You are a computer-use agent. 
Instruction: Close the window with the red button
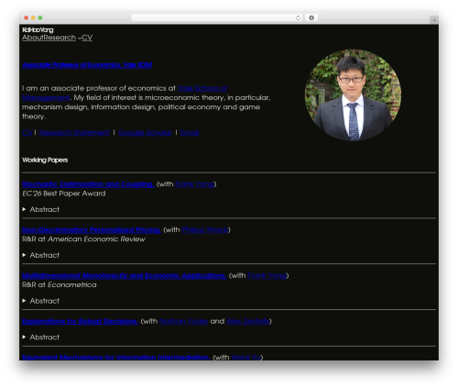[27, 17]
